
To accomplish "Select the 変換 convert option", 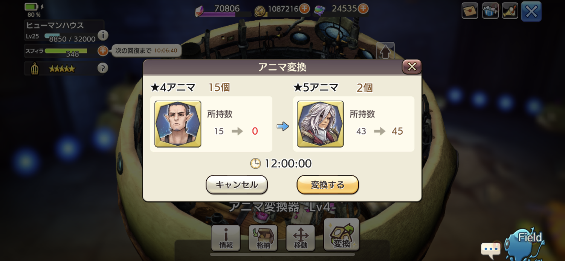I will (342, 235).
